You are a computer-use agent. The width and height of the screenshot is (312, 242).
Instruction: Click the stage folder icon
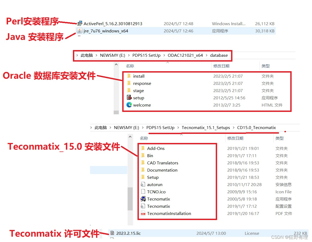(x=129, y=90)
